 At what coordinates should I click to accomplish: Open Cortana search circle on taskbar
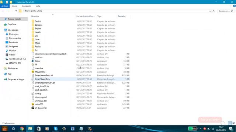point(13,129)
